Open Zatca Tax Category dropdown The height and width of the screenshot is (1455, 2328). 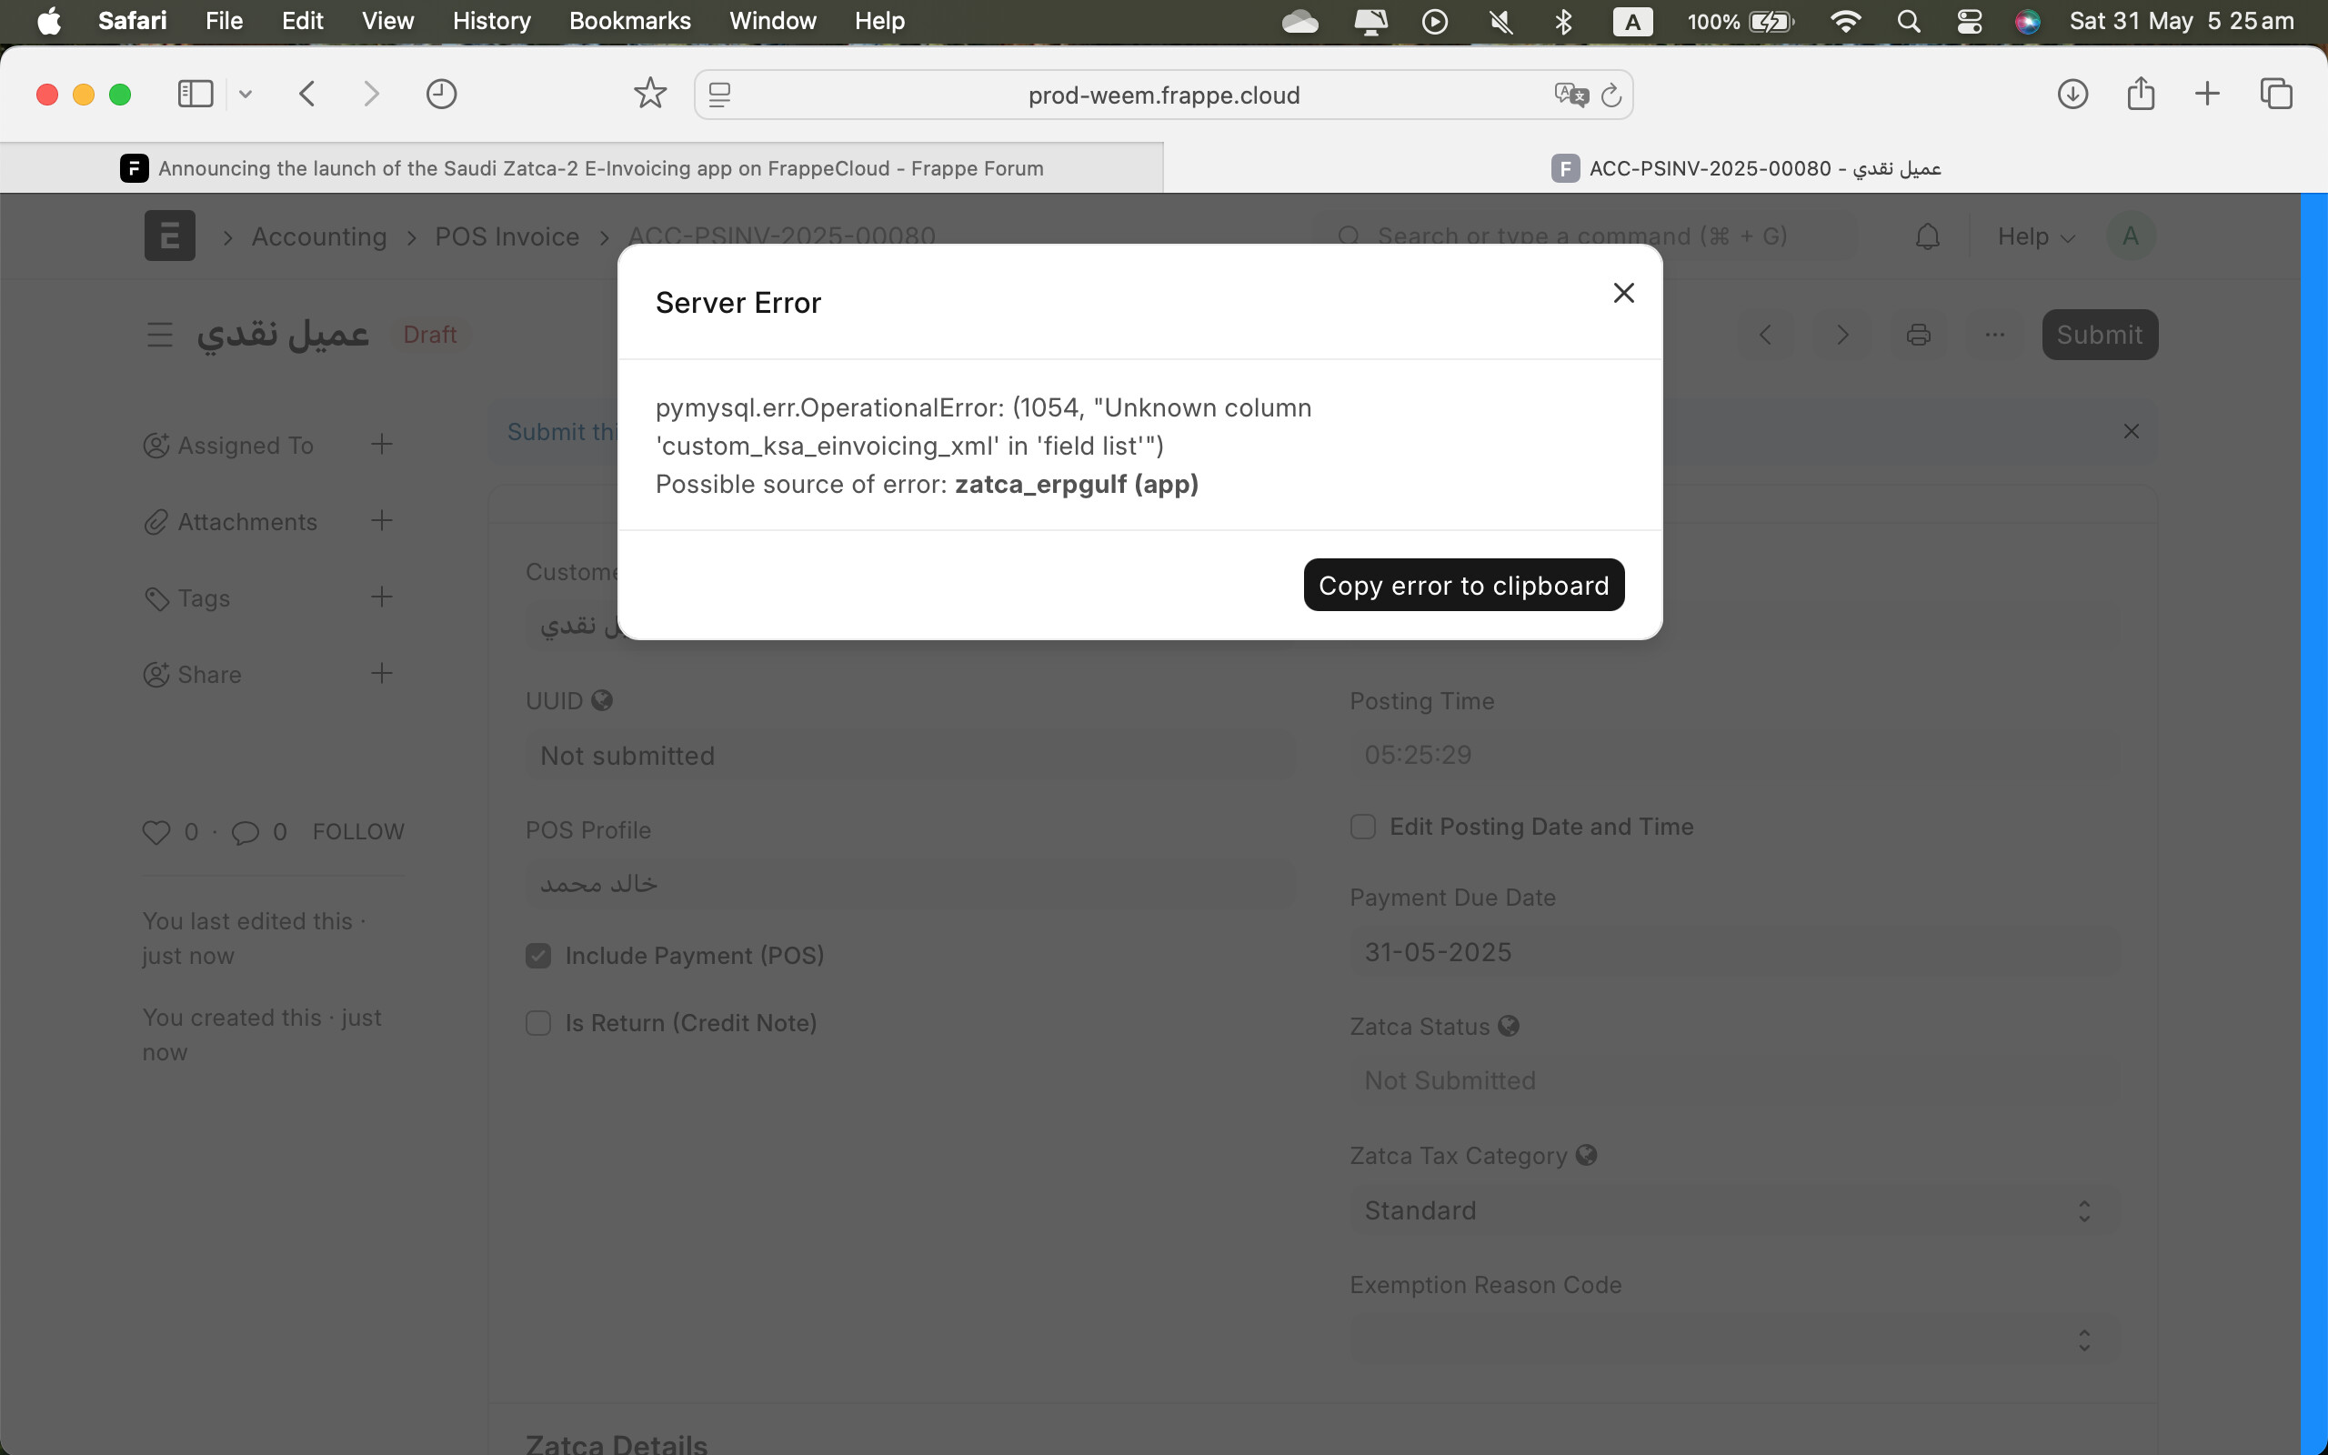[1734, 1210]
